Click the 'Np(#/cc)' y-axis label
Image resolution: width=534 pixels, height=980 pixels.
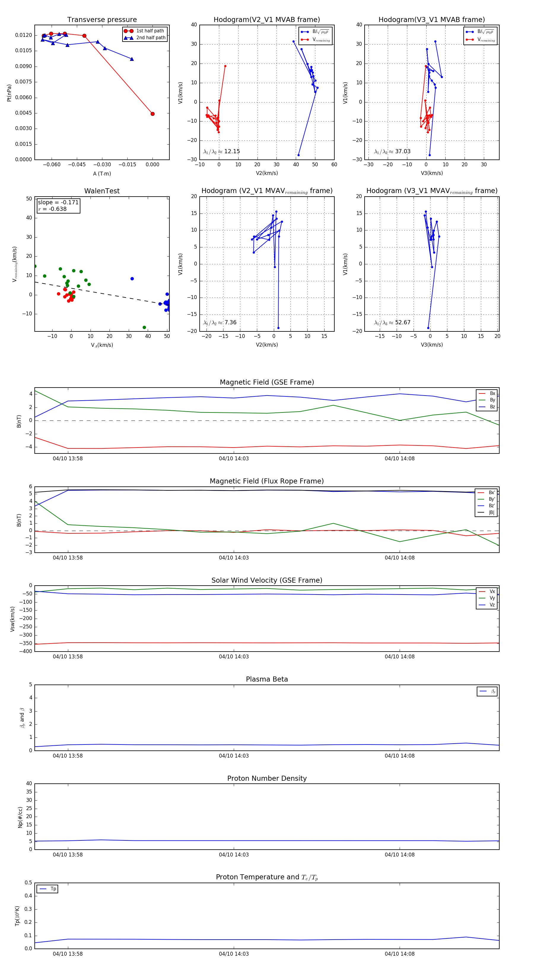[20, 817]
